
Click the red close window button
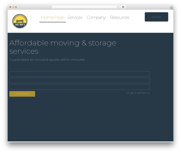point(10,7)
